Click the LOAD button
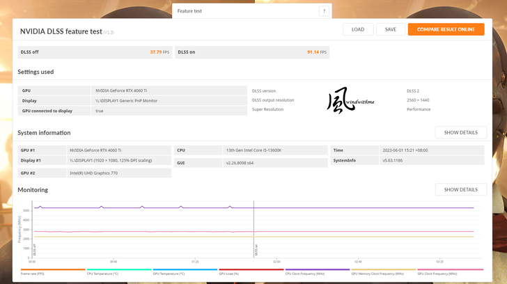This screenshot has width=507, height=284. pos(358,29)
